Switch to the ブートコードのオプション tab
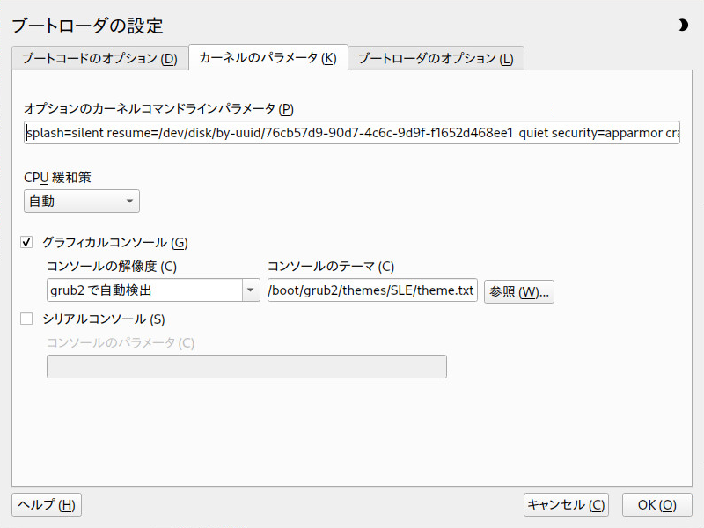Image resolution: width=704 pixels, height=528 pixels. click(99, 58)
